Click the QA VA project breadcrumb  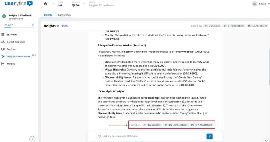[76, 5]
